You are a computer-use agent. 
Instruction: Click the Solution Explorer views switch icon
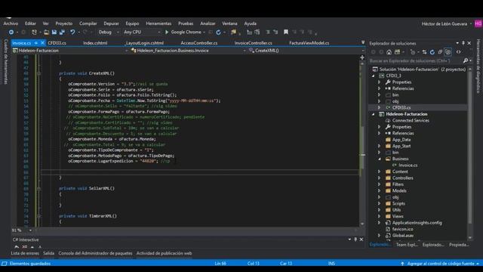point(398,52)
